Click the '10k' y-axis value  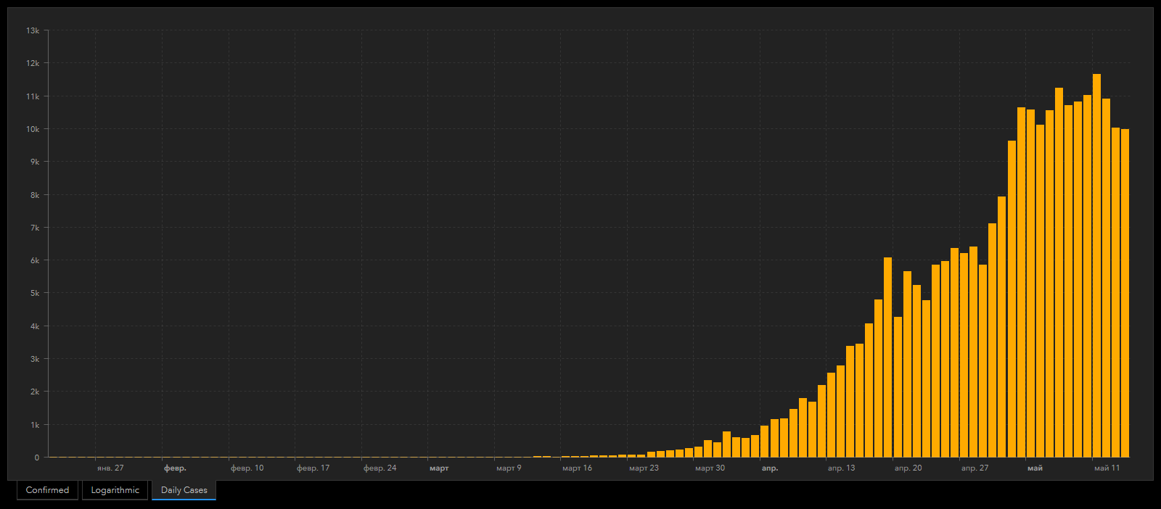[33, 129]
